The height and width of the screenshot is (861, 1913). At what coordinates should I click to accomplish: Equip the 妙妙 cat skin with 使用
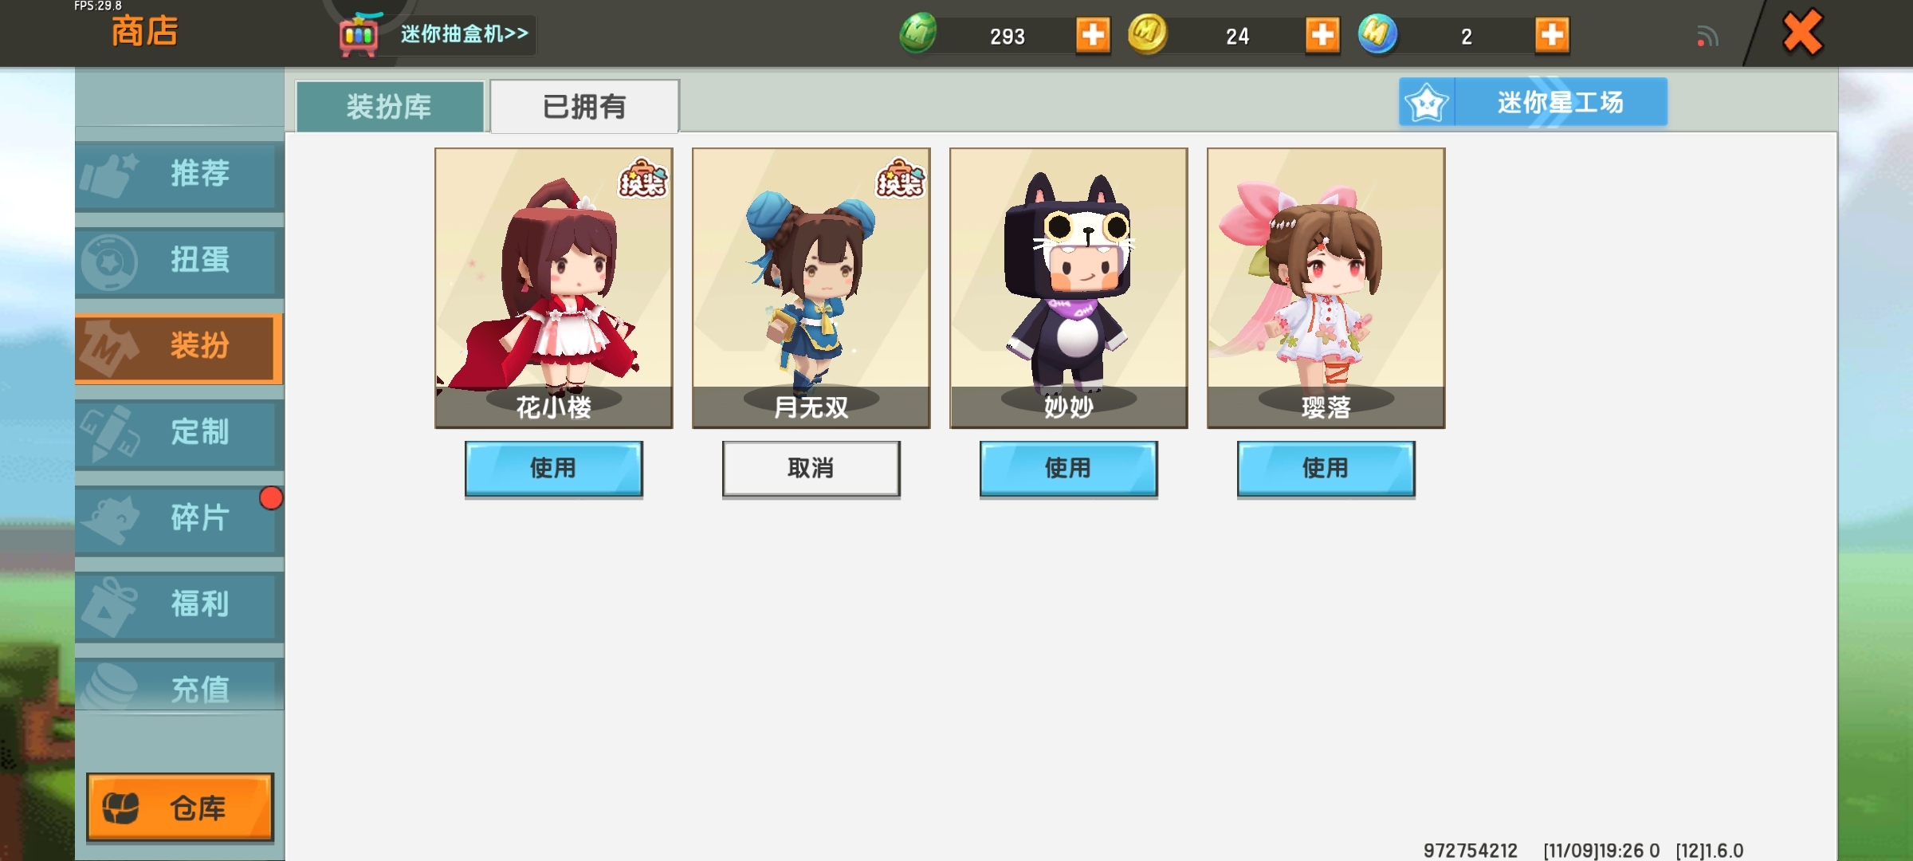(x=1069, y=469)
